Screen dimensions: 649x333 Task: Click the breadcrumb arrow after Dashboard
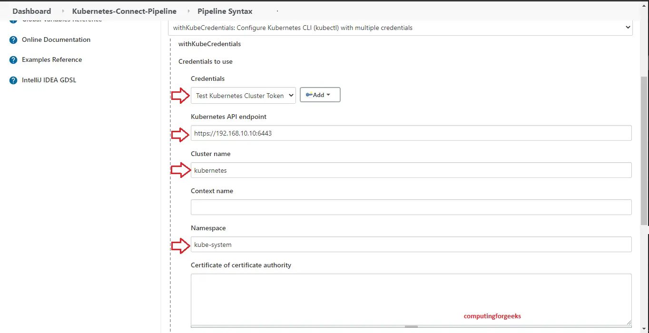(x=63, y=11)
